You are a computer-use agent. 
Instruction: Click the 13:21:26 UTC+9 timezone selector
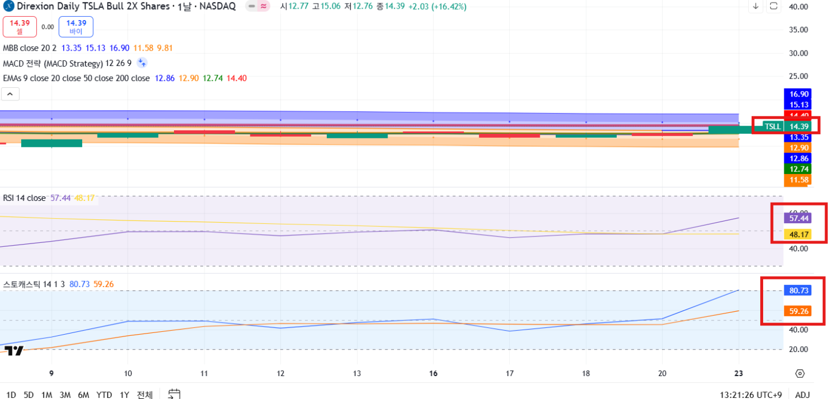pos(750,395)
